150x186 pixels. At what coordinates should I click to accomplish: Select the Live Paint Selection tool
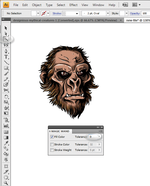(x=6, y=160)
